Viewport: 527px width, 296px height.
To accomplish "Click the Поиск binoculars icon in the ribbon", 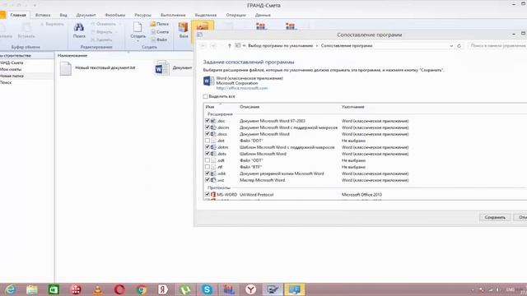I will [79, 27].
